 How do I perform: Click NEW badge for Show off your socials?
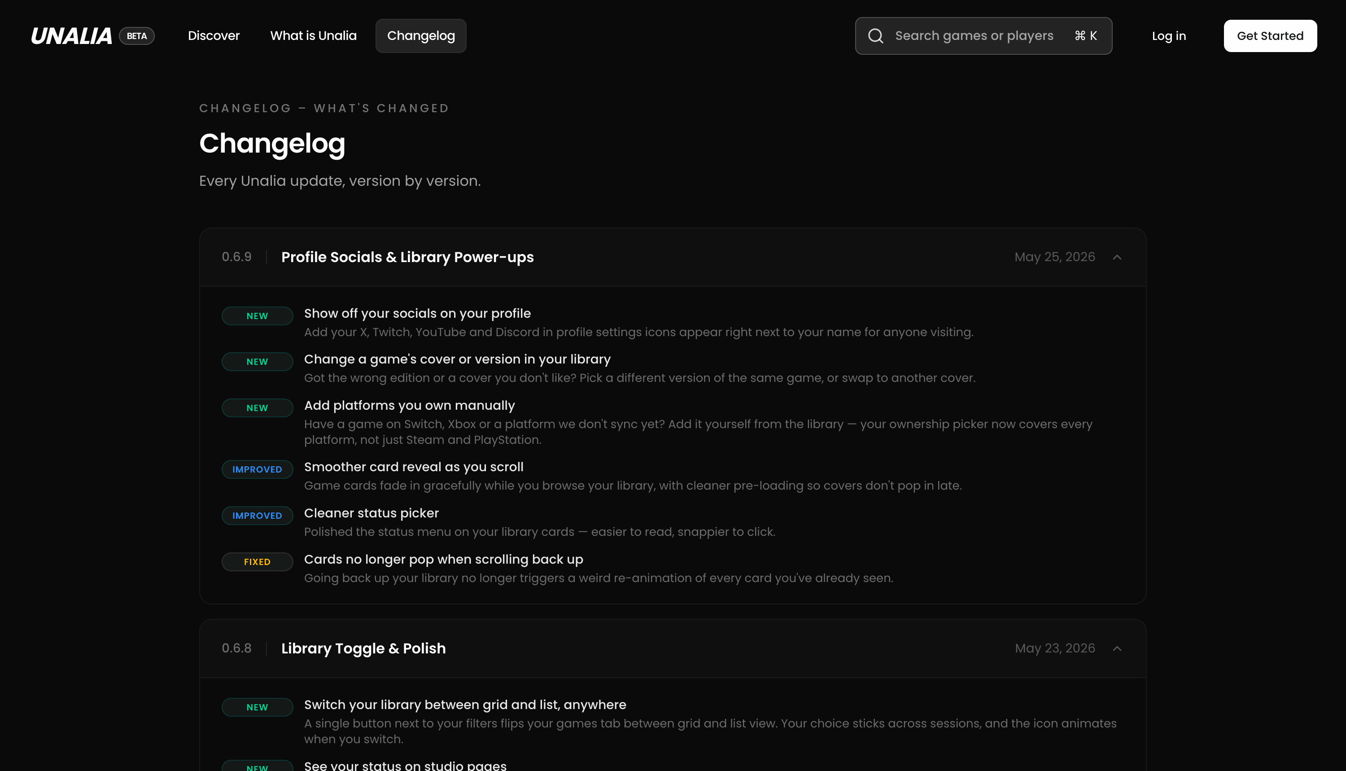257,316
